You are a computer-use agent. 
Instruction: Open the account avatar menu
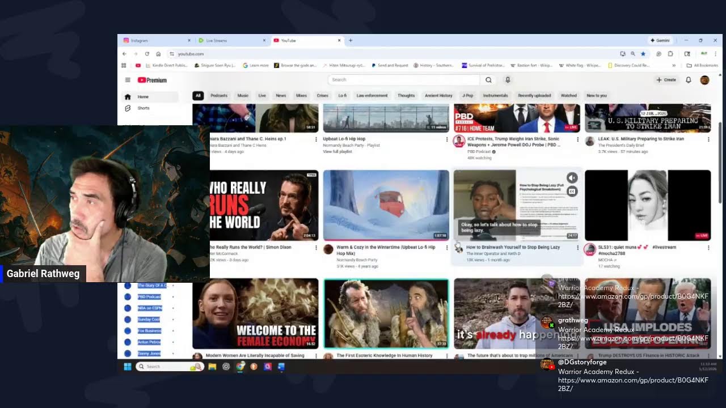704,80
